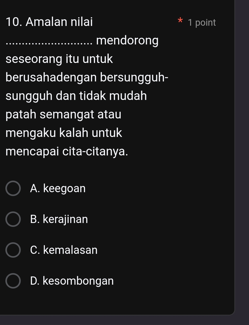Click the grey background strip below the card
Screen dimensions: 249x325
(125, 320)
